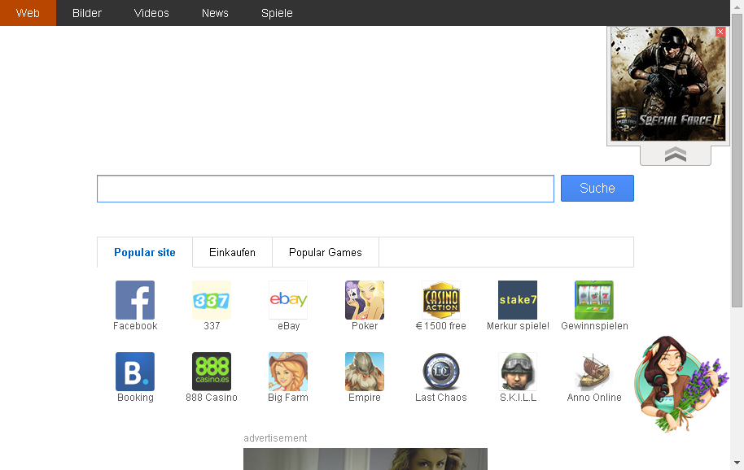
Task: Open the Facebook shortcut icon
Action: 135,300
